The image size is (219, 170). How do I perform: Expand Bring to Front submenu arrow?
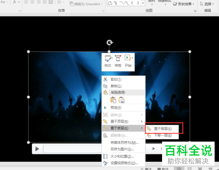[142, 121]
